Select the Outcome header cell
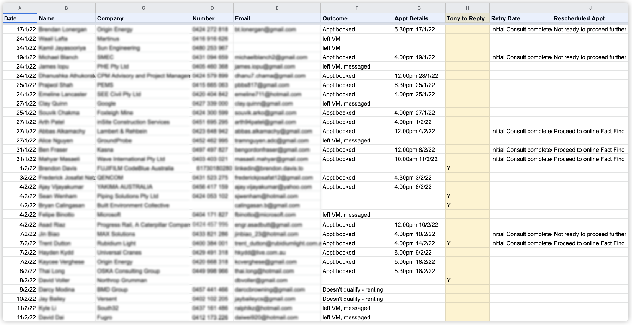The width and height of the screenshot is (632, 325). pos(356,18)
